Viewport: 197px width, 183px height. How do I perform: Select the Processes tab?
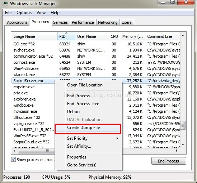pyautogui.click(x=40, y=22)
